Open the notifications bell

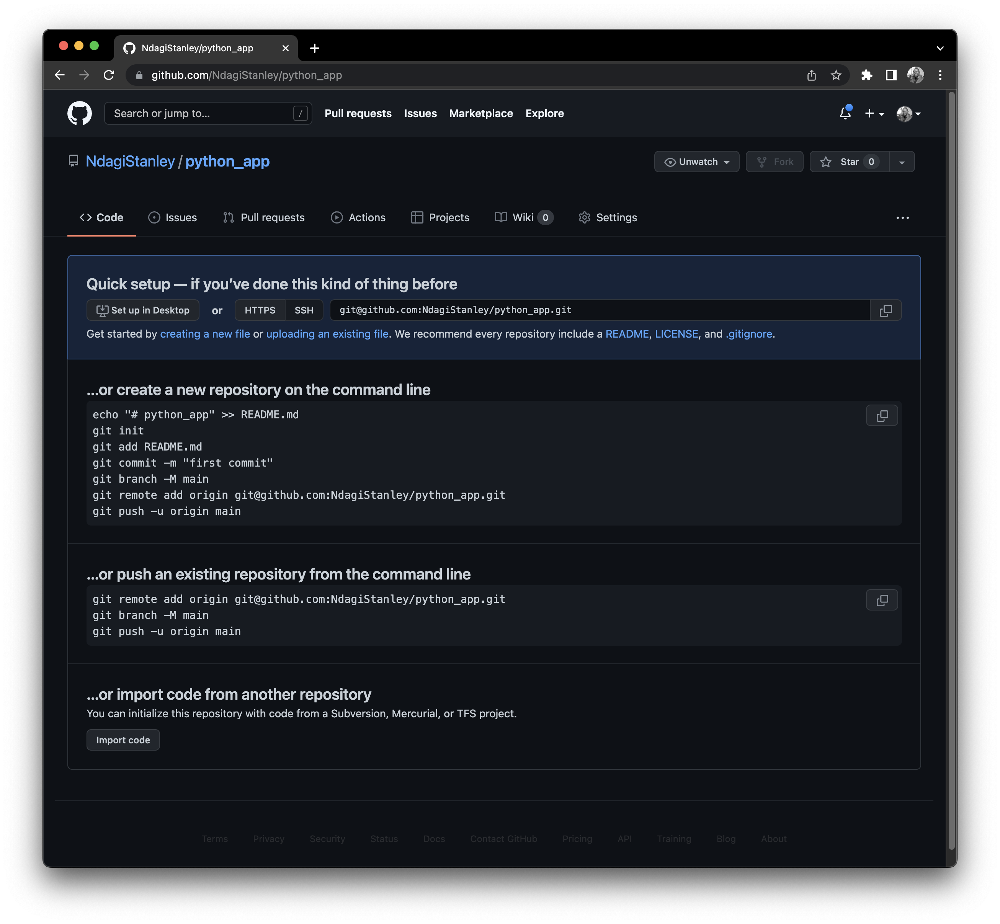coord(845,114)
